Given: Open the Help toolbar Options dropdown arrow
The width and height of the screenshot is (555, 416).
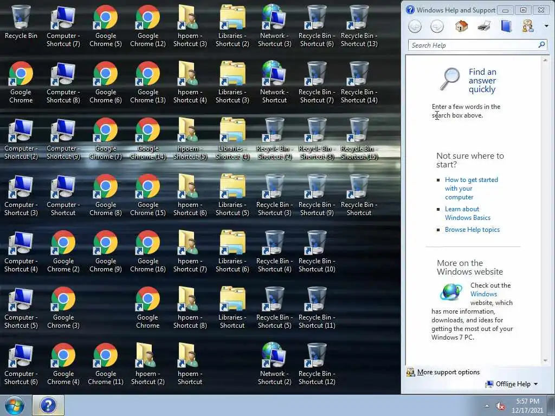Looking at the screenshot, I should [546, 26].
